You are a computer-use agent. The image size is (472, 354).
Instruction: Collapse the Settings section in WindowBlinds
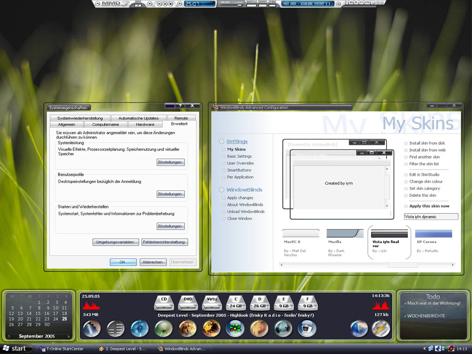coord(222,142)
